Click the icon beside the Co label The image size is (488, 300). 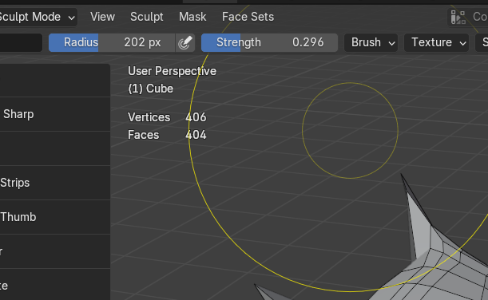pyautogui.click(x=458, y=17)
